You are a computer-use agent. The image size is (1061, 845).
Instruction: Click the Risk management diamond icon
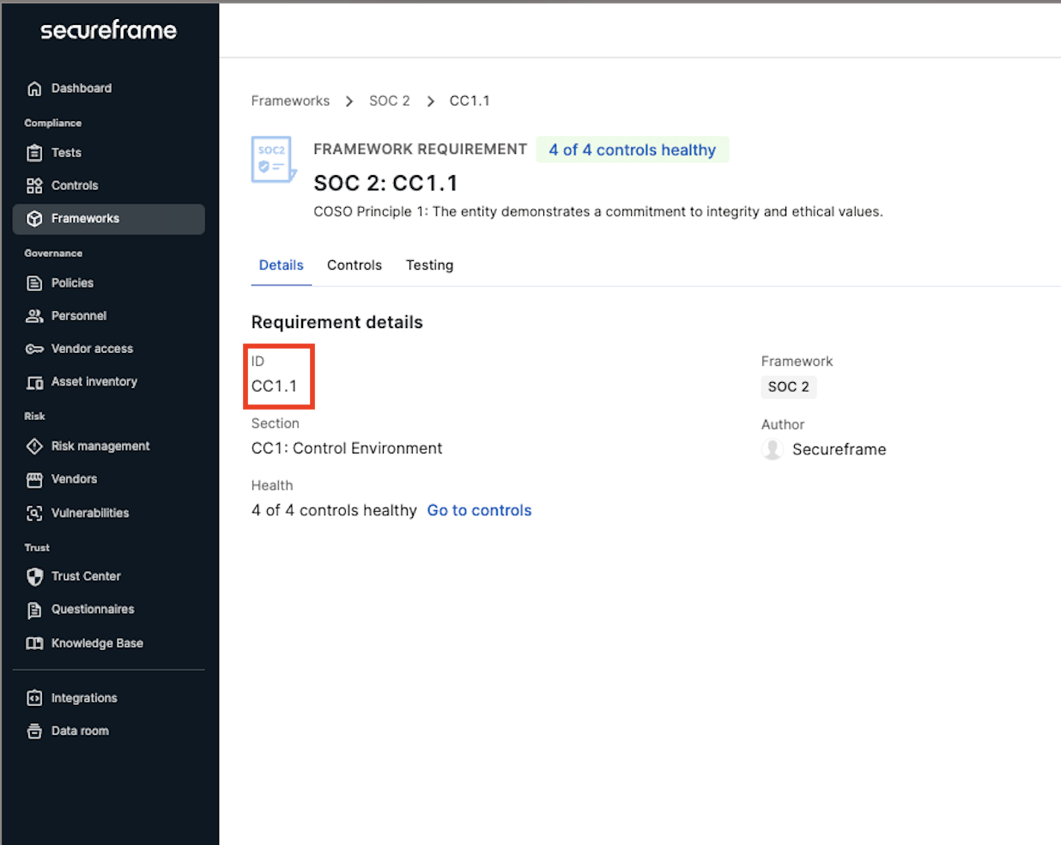[x=34, y=447]
